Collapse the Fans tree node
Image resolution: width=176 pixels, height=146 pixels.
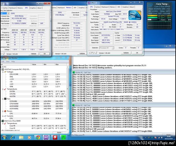3,99
